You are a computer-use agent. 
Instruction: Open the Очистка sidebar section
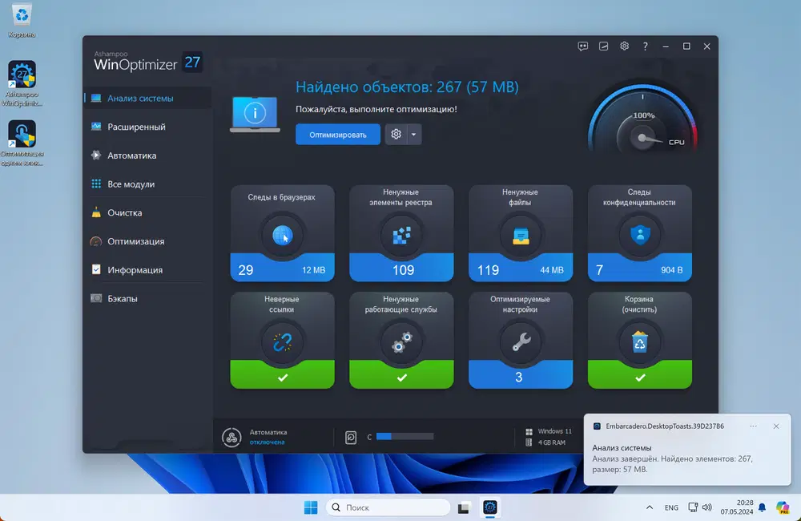(x=147, y=212)
